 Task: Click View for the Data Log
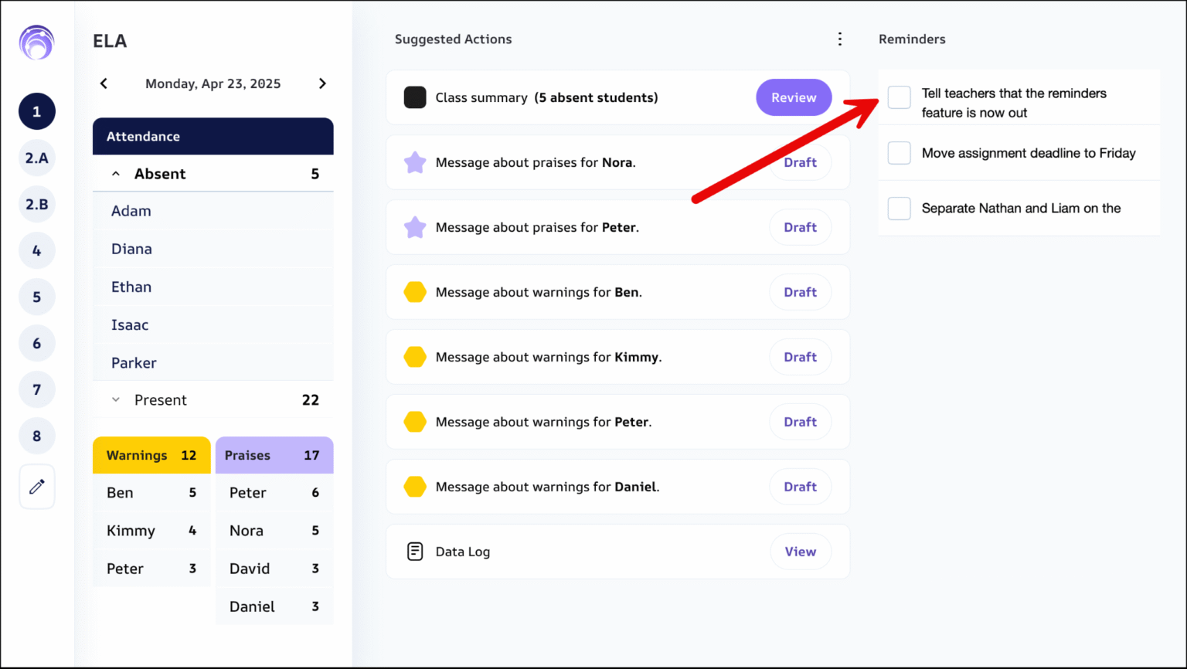pyautogui.click(x=801, y=552)
